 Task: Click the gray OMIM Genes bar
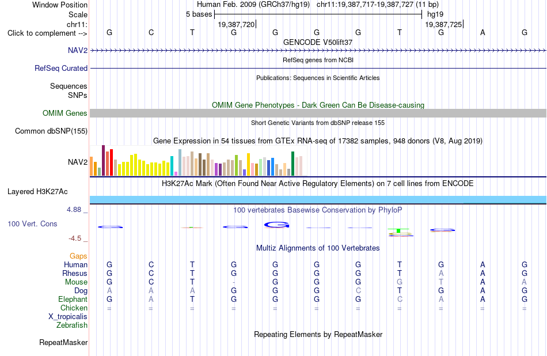tap(318, 113)
